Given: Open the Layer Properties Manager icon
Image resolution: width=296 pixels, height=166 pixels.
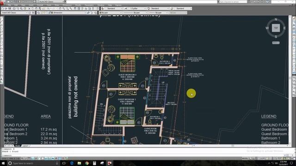Looking at the screenshot, I should coord(38,12).
